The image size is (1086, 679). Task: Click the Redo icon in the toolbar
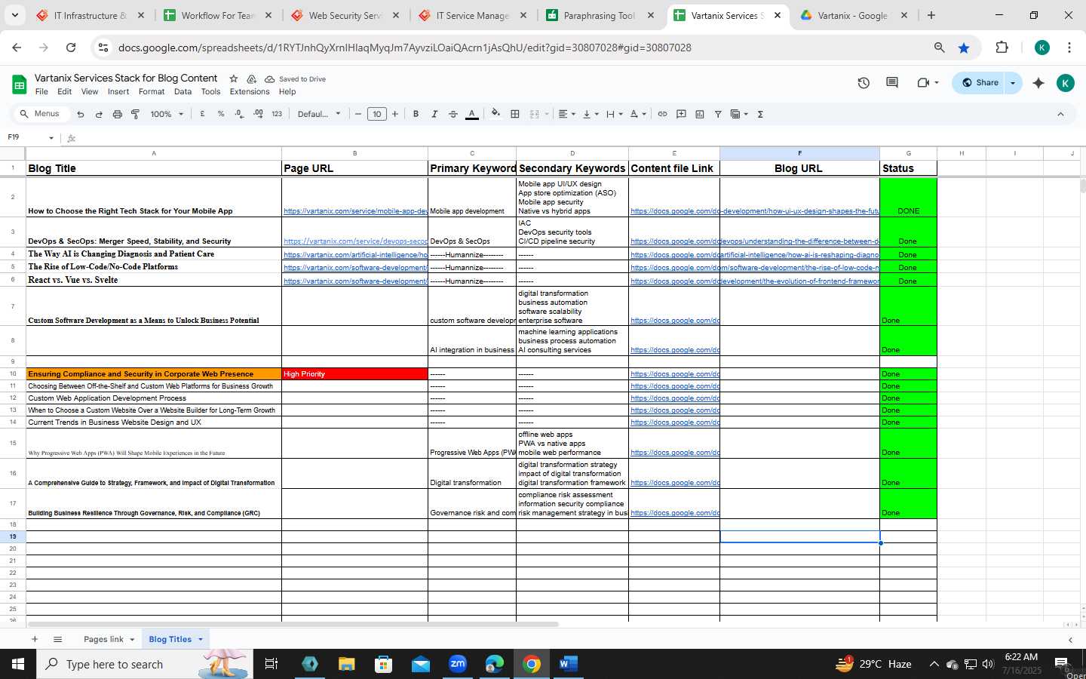[99, 114]
